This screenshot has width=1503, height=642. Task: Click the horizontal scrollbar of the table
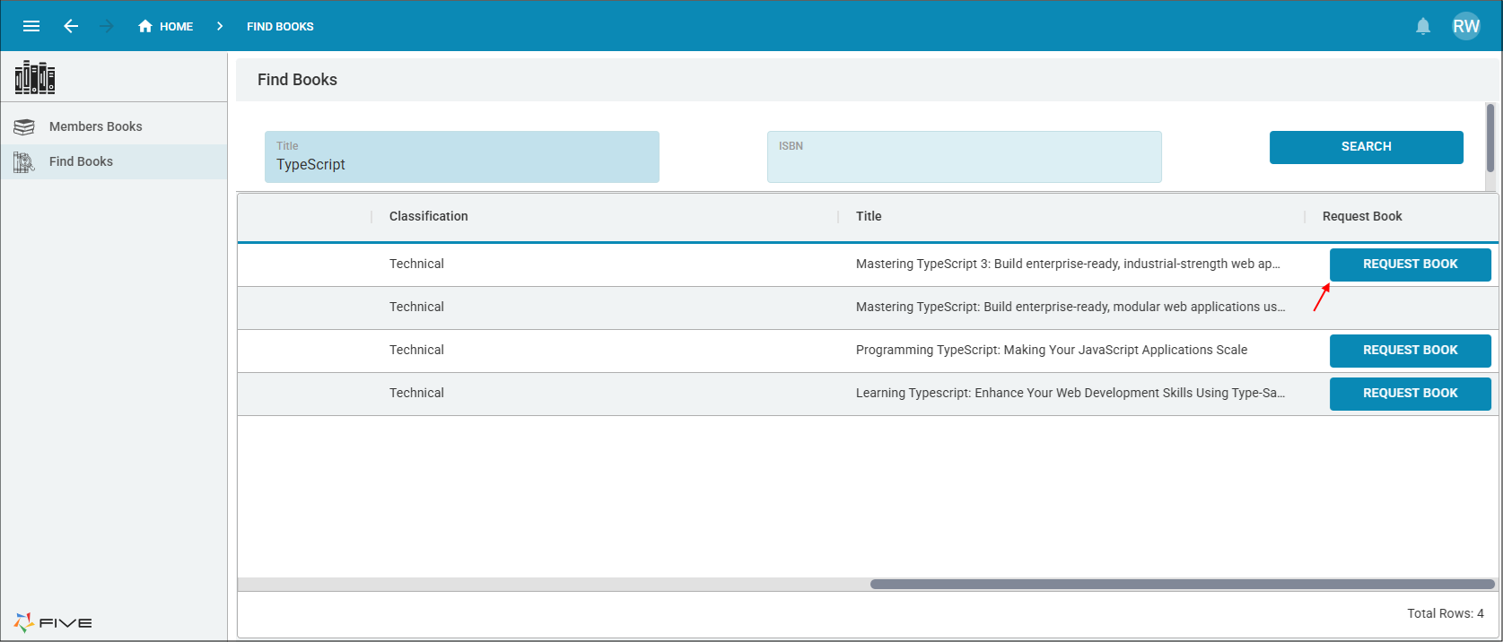[1183, 585]
